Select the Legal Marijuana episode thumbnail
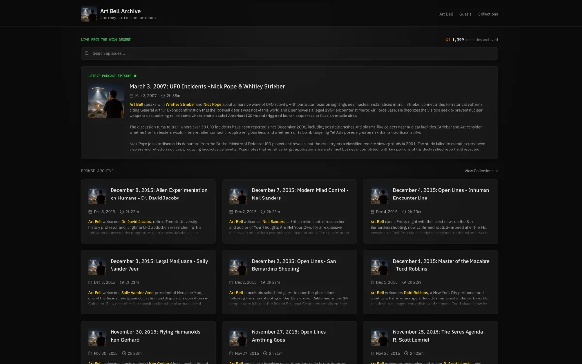 click(x=97, y=266)
